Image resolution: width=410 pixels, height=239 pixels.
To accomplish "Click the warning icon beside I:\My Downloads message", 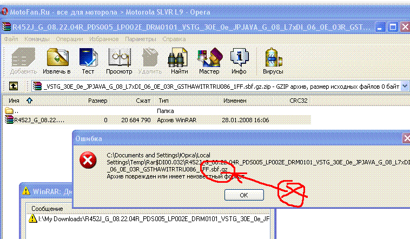I will (x=32, y=218).
